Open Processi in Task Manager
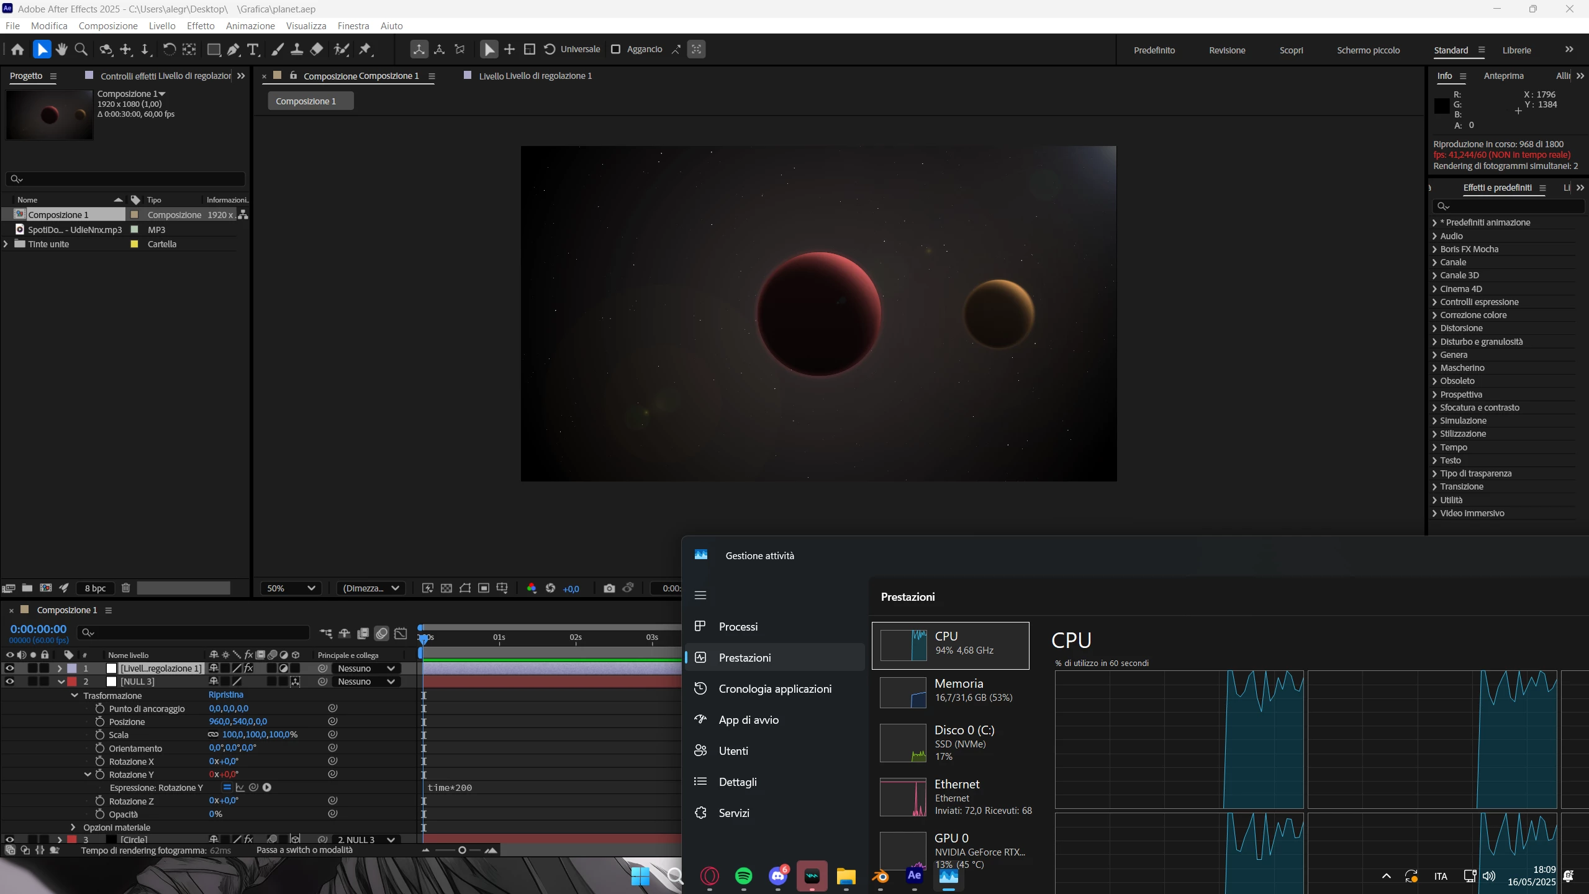The image size is (1589, 894). click(x=738, y=626)
